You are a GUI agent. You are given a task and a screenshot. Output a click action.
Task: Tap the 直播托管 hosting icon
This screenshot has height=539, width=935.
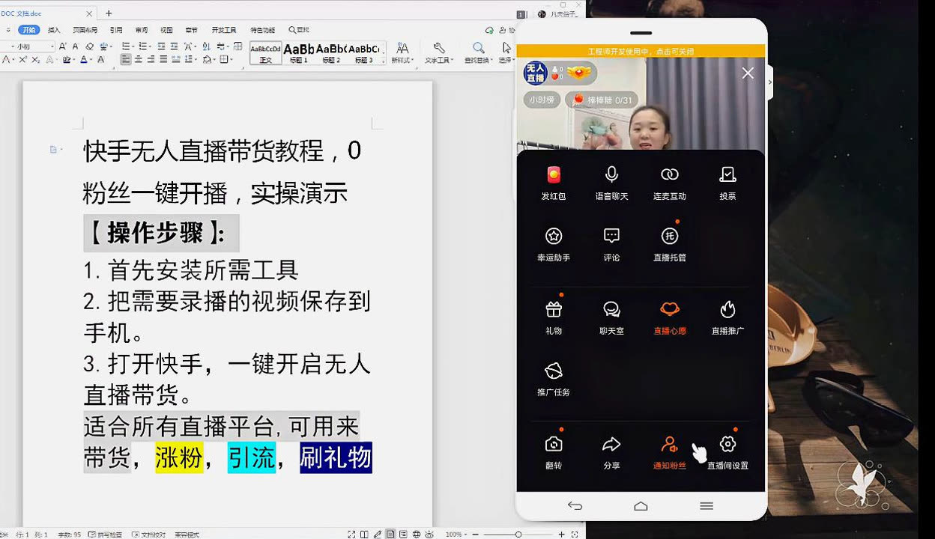tap(669, 237)
